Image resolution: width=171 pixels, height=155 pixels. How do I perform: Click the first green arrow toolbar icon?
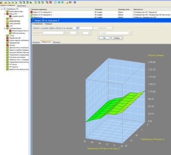coord(6,2)
